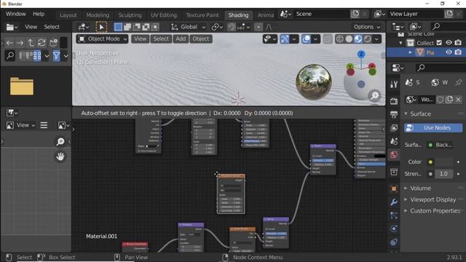Select the Tweak select tool arrow icon

[x=101, y=27]
